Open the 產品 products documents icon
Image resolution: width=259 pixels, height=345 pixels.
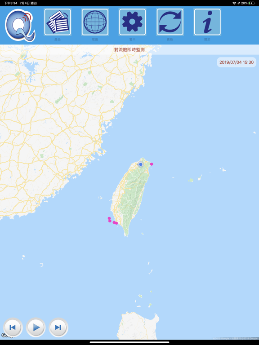point(58,22)
